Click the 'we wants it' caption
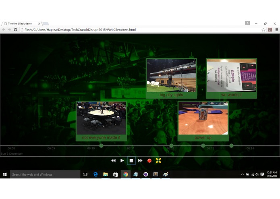 pos(231,95)
